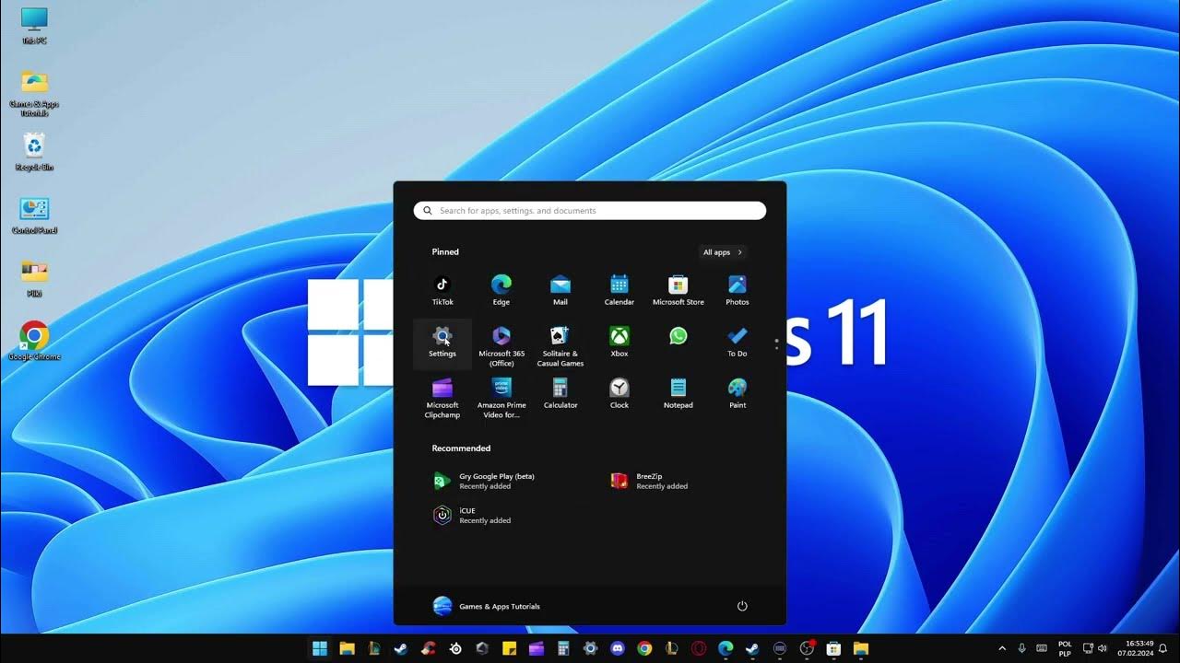
Task: Open the network status tray icon
Action: (1088, 648)
